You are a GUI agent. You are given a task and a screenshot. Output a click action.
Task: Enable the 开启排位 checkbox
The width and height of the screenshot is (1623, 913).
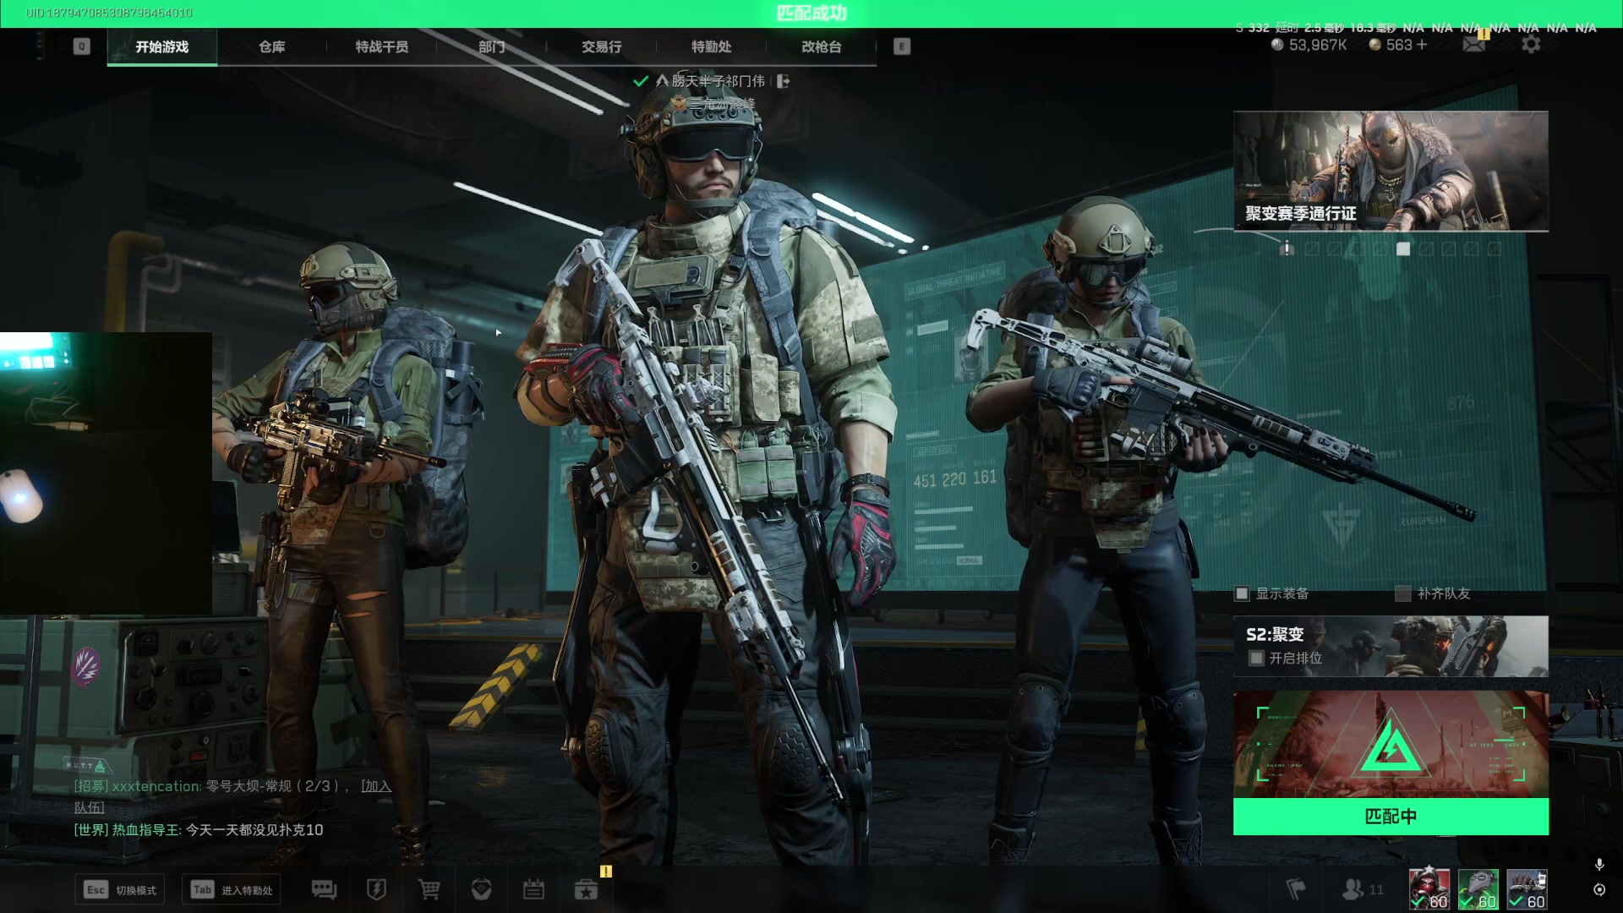[x=1256, y=658]
